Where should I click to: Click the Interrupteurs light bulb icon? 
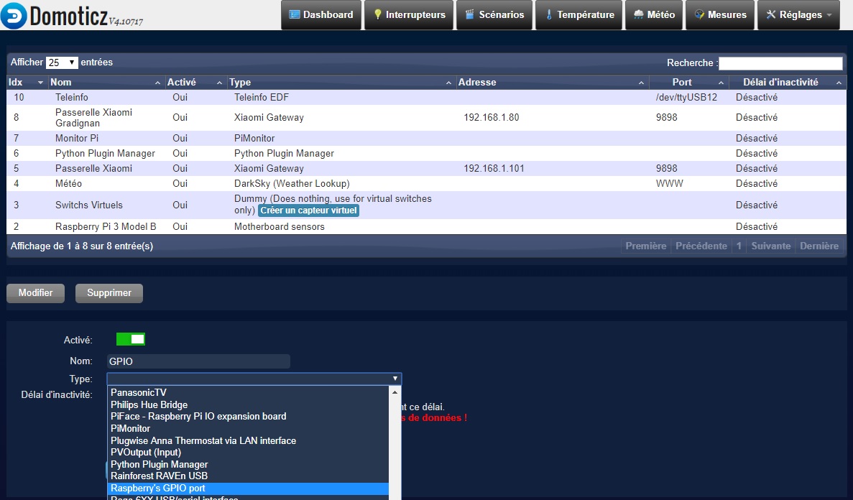(x=377, y=15)
